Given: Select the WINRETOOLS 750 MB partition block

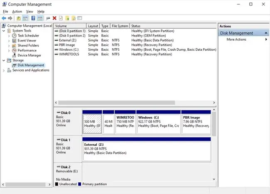Looking at the screenshot, I should coord(125,122).
